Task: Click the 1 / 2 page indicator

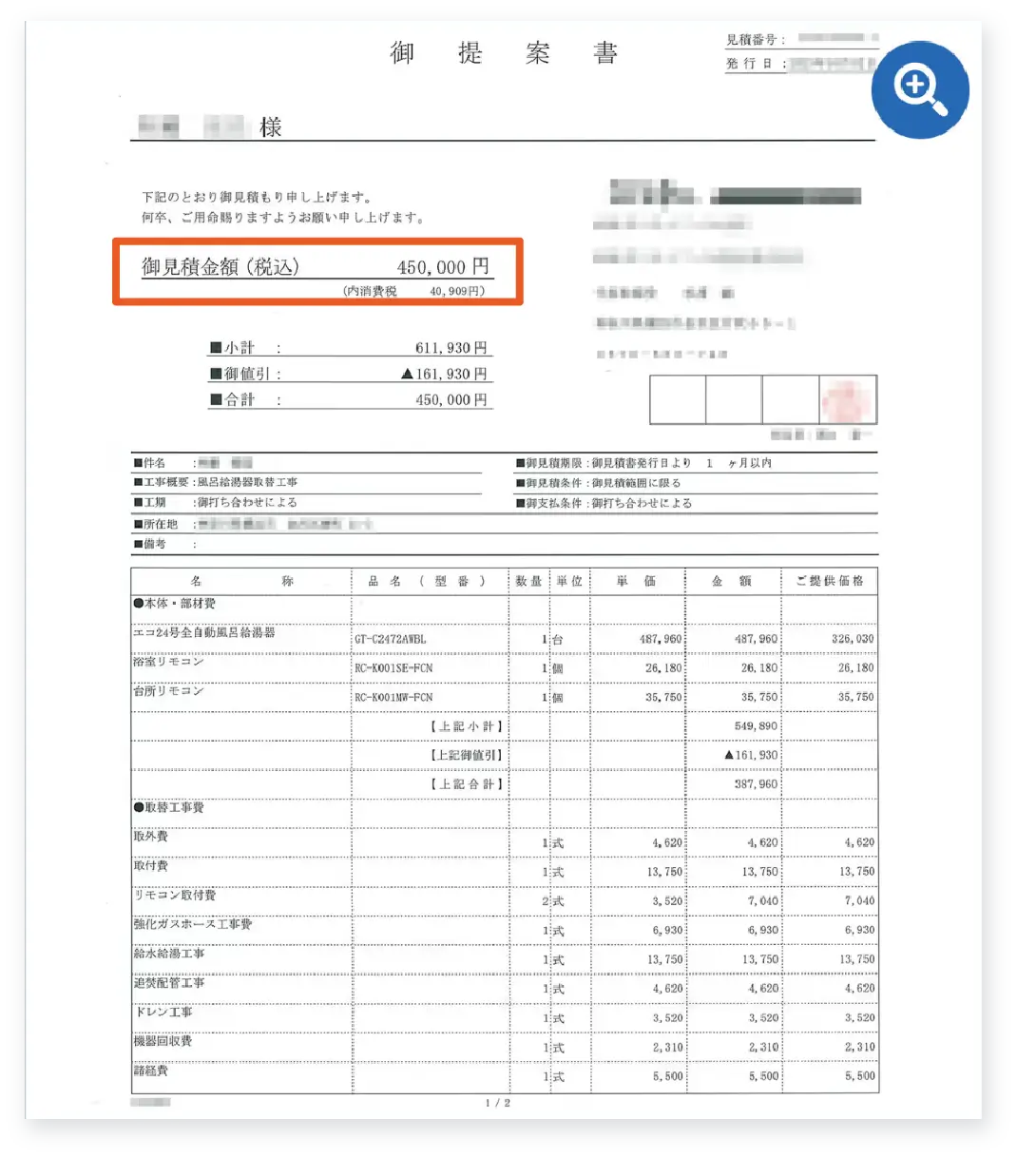Action: [498, 1103]
